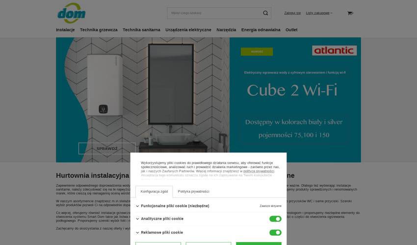Open the Instalacje menu
This screenshot has width=417, height=245.
[x=65, y=30]
